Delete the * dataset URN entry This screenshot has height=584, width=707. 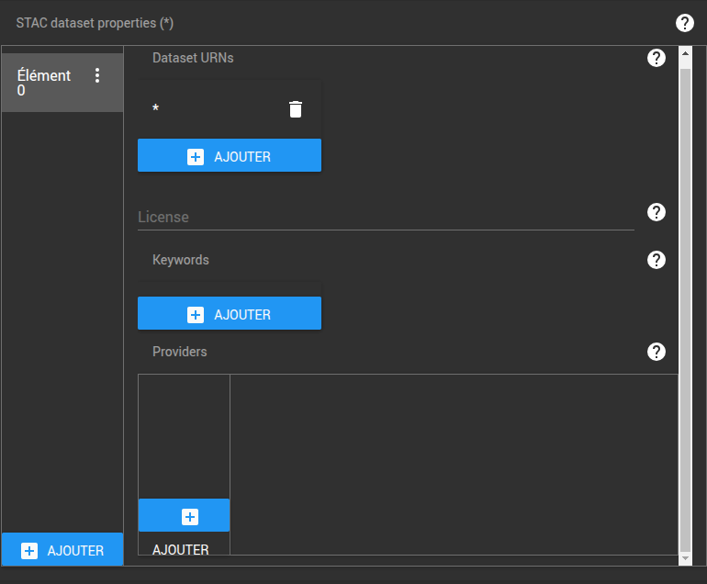coord(296,109)
